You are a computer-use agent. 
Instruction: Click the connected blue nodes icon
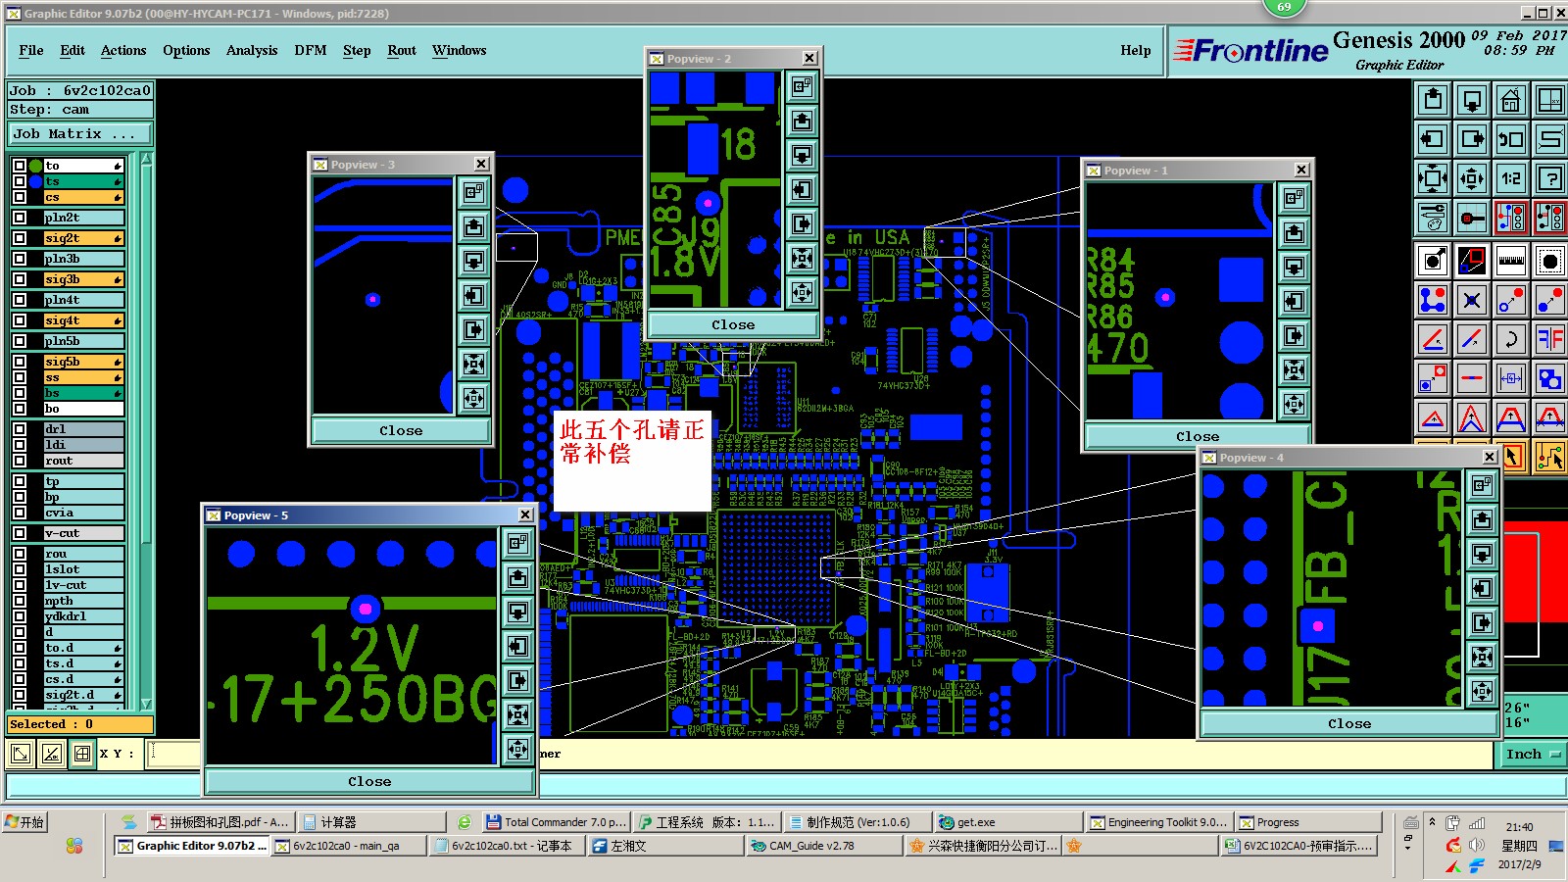pos(1433,300)
